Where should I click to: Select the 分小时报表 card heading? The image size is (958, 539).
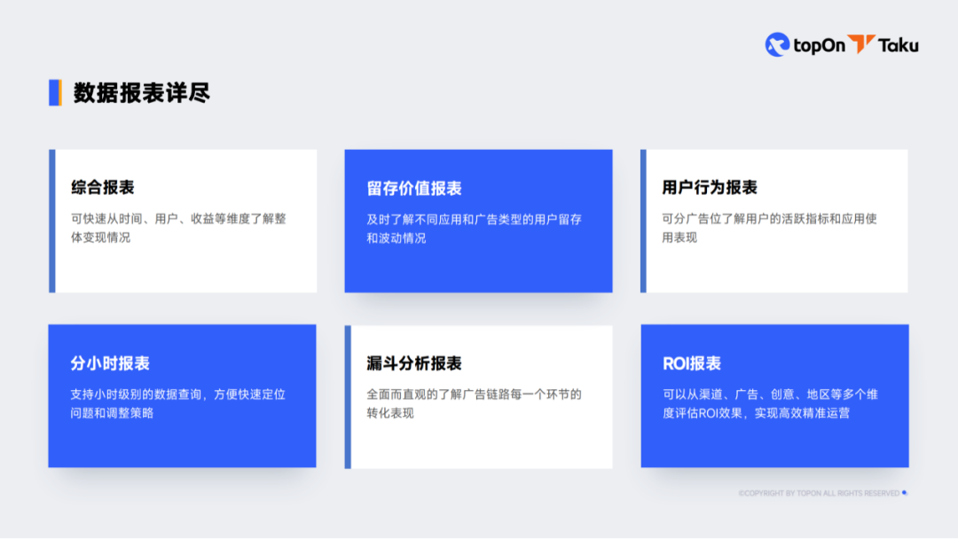pos(110,363)
